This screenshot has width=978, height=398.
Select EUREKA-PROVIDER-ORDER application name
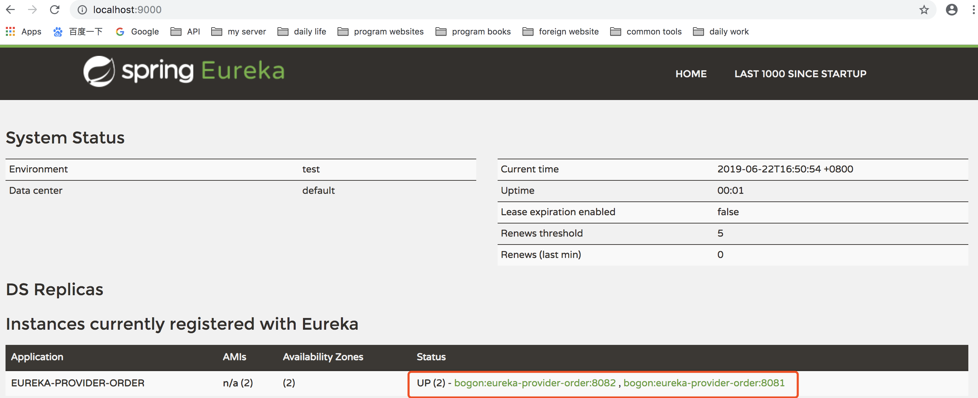coord(78,383)
